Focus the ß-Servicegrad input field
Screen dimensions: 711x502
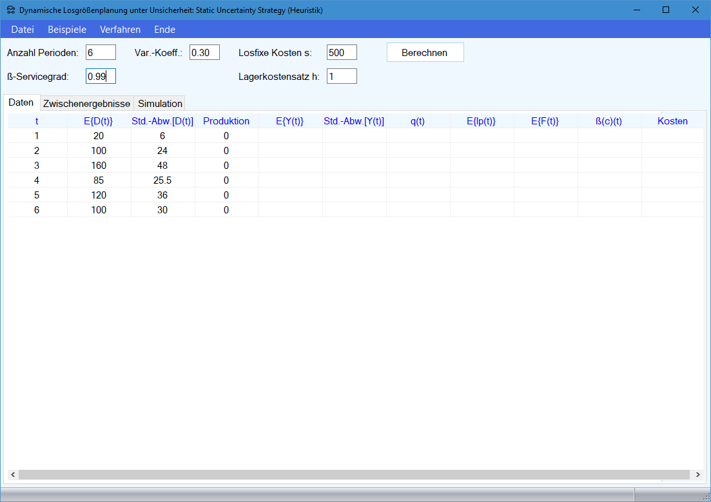pos(101,77)
